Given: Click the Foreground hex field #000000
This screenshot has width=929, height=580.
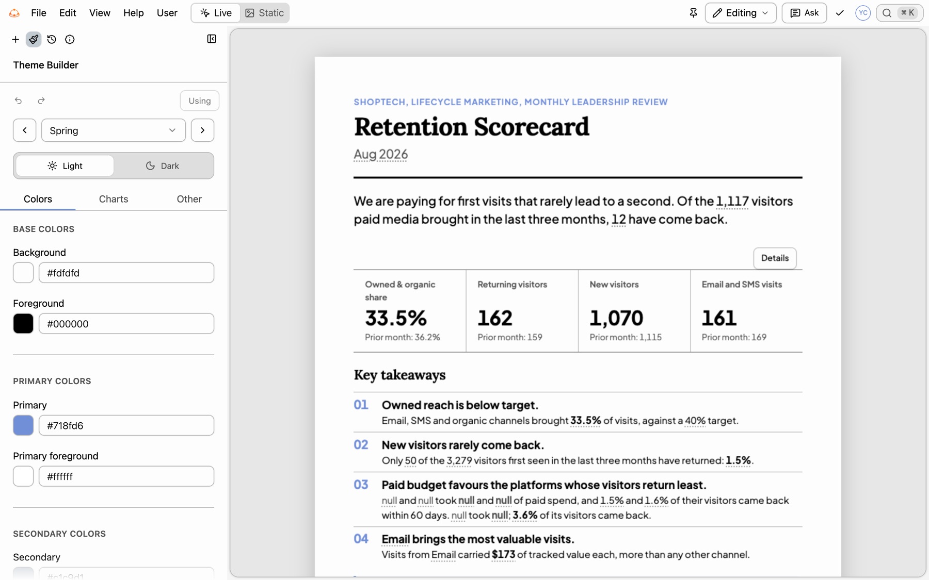Looking at the screenshot, I should [126, 324].
